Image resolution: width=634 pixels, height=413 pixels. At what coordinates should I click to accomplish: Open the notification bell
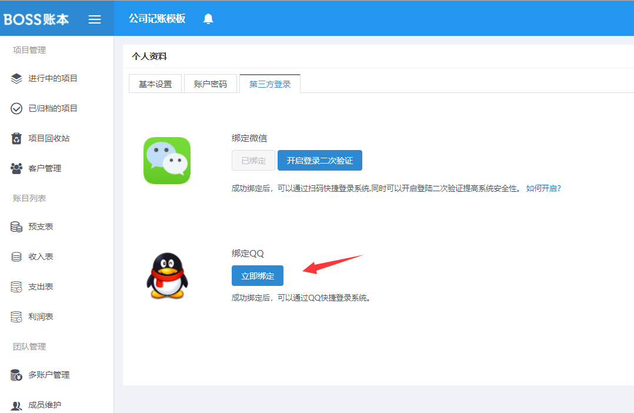[208, 19]
